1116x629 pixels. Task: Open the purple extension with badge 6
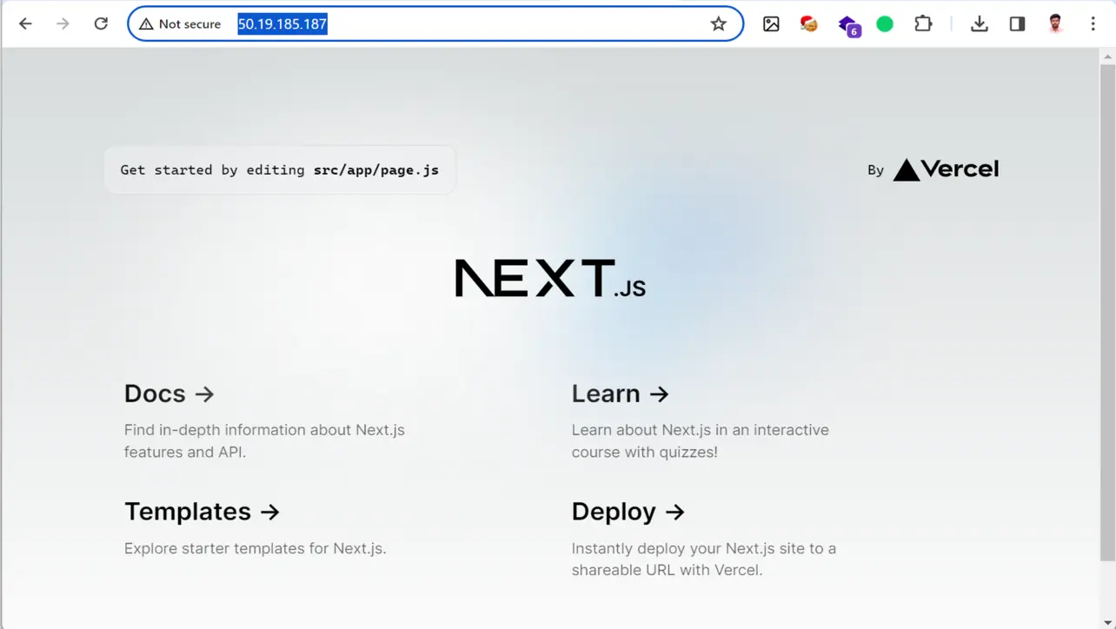click(x=848, y=25)
